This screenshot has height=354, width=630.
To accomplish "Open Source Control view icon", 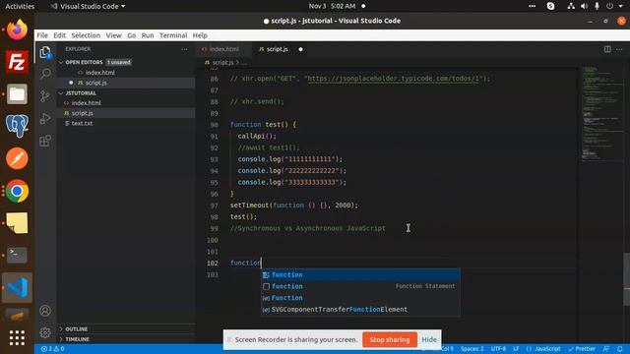I will coord(45,96).
